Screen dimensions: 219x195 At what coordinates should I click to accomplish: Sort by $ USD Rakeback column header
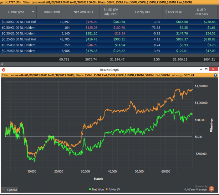(201, 12)
